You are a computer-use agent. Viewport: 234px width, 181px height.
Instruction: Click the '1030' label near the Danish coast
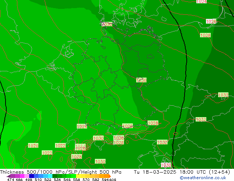107,24
